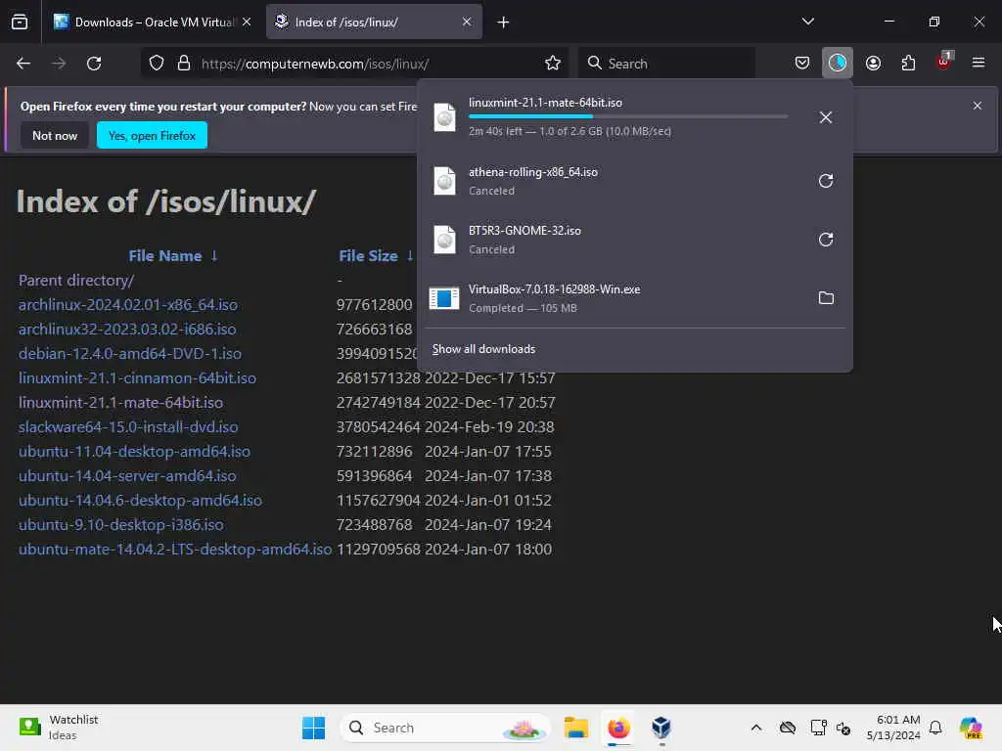
Task: Click the Firefox Search box
Action: [x=666, y=64]
